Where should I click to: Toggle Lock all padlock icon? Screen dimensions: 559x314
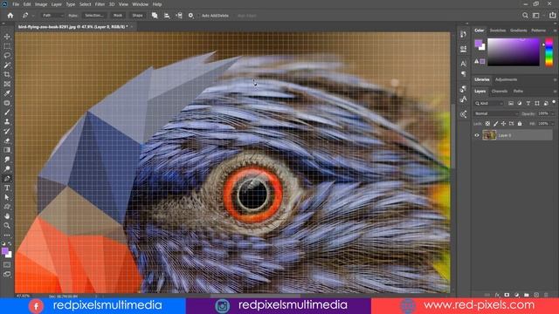pyautogui.click(x=520, y=124)
